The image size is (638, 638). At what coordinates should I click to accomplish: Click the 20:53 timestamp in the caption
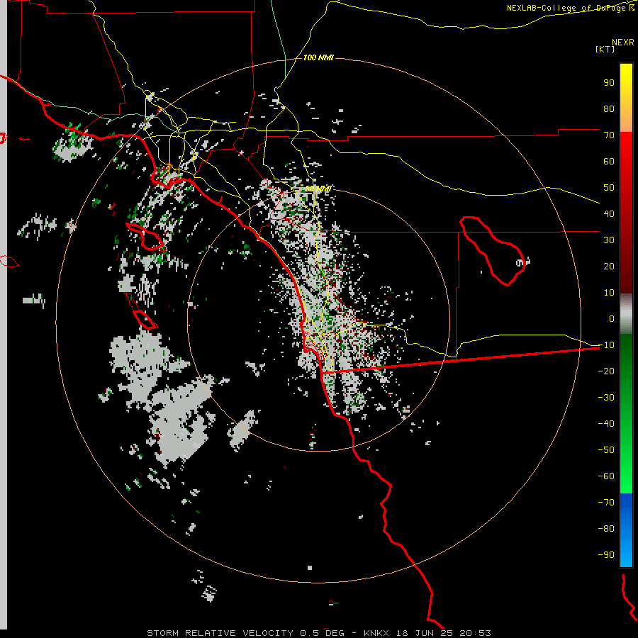(x=475, y=633)
